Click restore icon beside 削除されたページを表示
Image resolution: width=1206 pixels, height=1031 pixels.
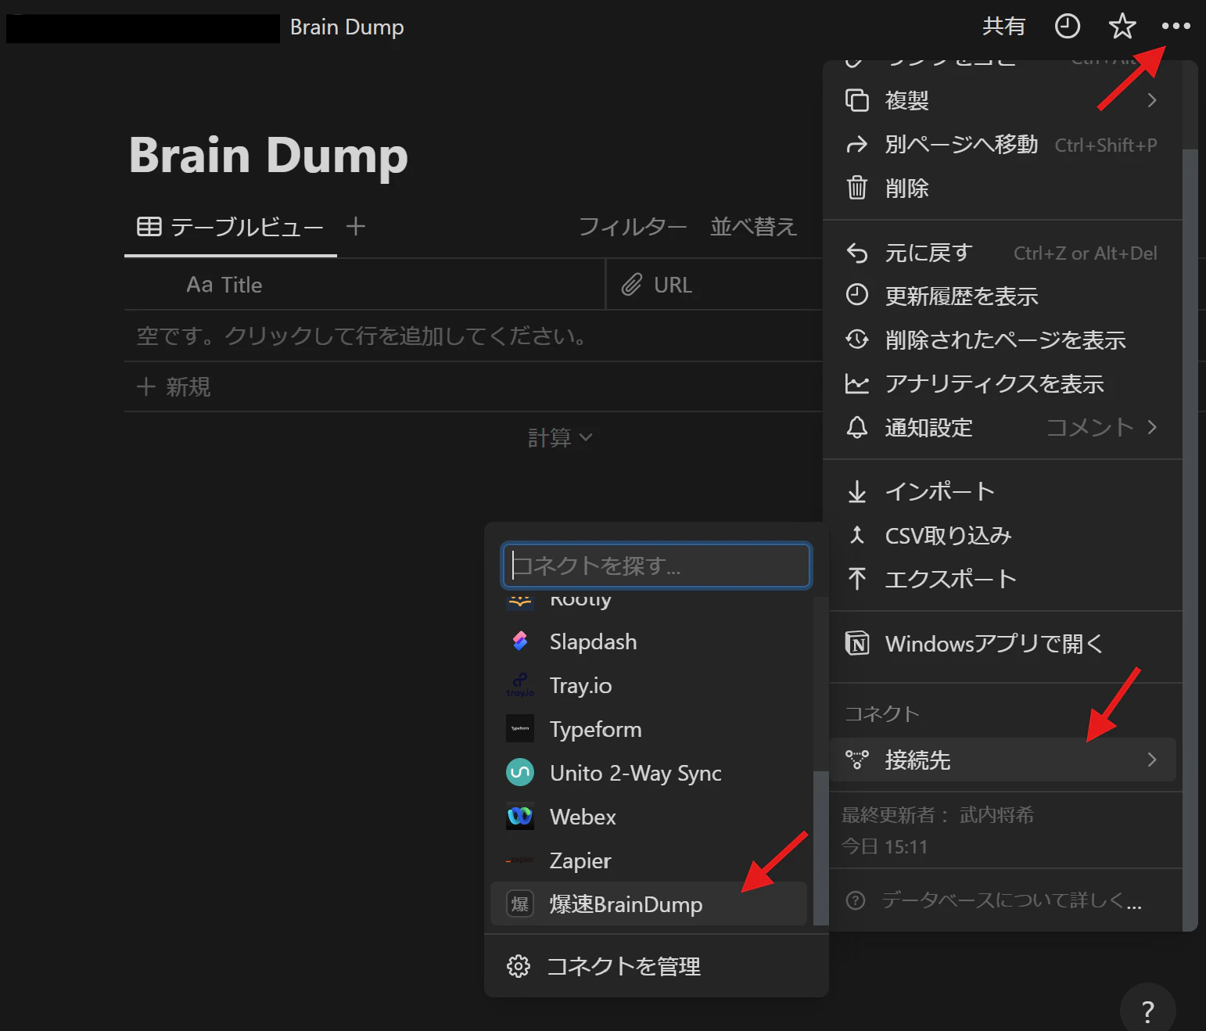(857, 339)
